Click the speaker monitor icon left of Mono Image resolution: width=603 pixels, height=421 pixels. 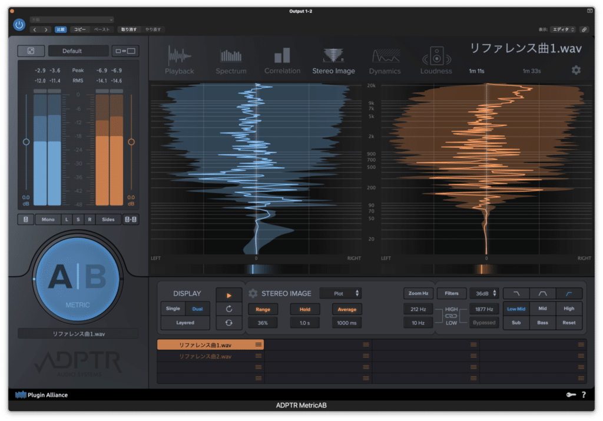point(26,219)
